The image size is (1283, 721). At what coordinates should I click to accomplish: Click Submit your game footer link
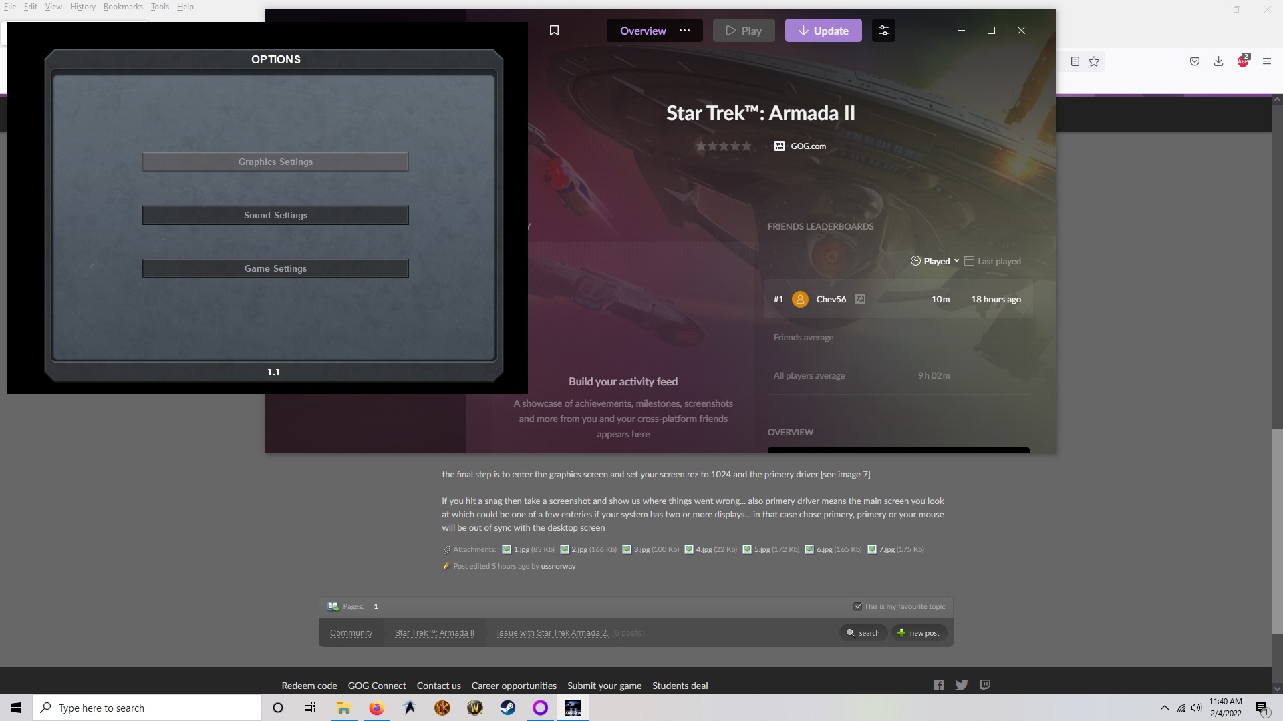point(604,686)
